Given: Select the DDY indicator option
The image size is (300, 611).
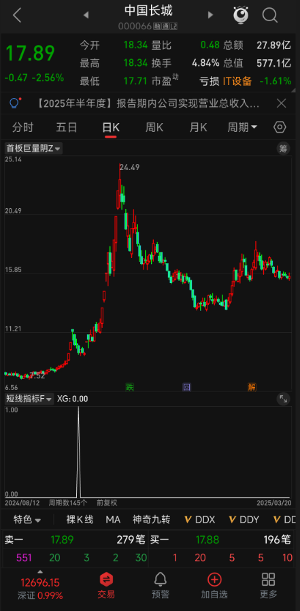Looking at the screenshot, I should point(244,519).
